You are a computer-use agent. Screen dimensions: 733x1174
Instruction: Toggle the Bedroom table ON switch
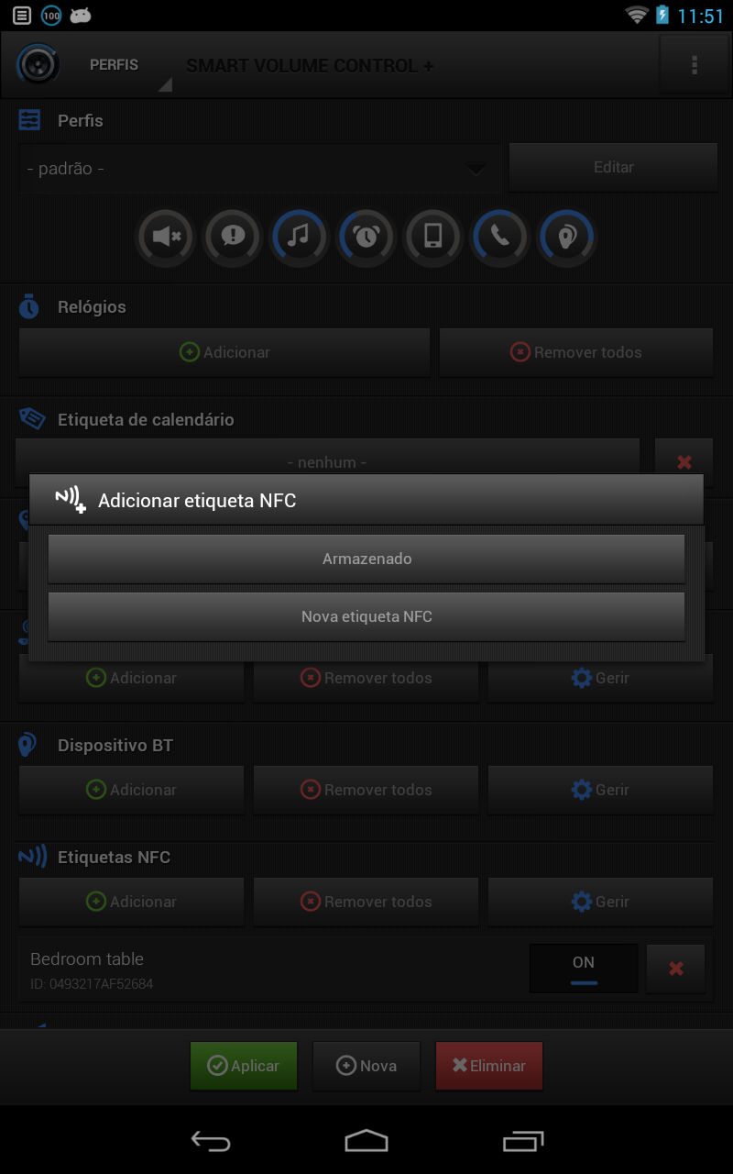[x=584, y=969]
